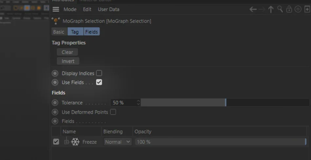
Task: Enable Use Deformed Points checkbox
Action: [x=113, y=112]
